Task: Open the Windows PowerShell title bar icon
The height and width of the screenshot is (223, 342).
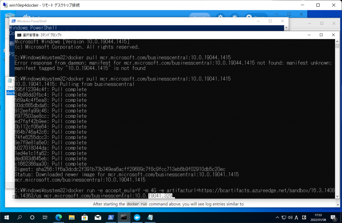Action: point(13,21)
